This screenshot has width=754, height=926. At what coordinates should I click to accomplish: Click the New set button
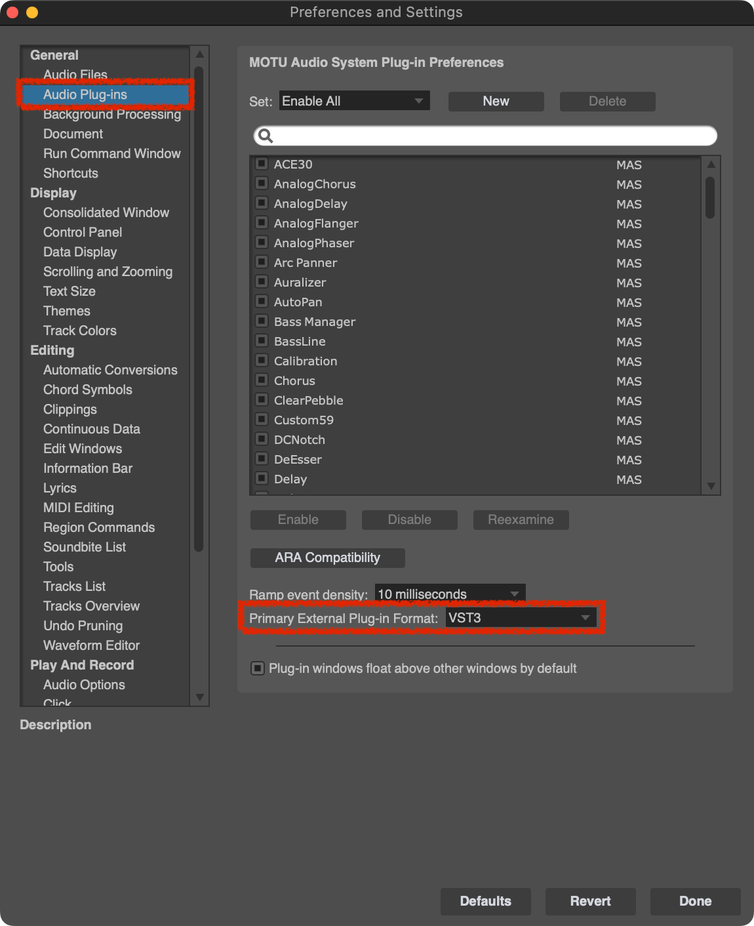[496, 101]
